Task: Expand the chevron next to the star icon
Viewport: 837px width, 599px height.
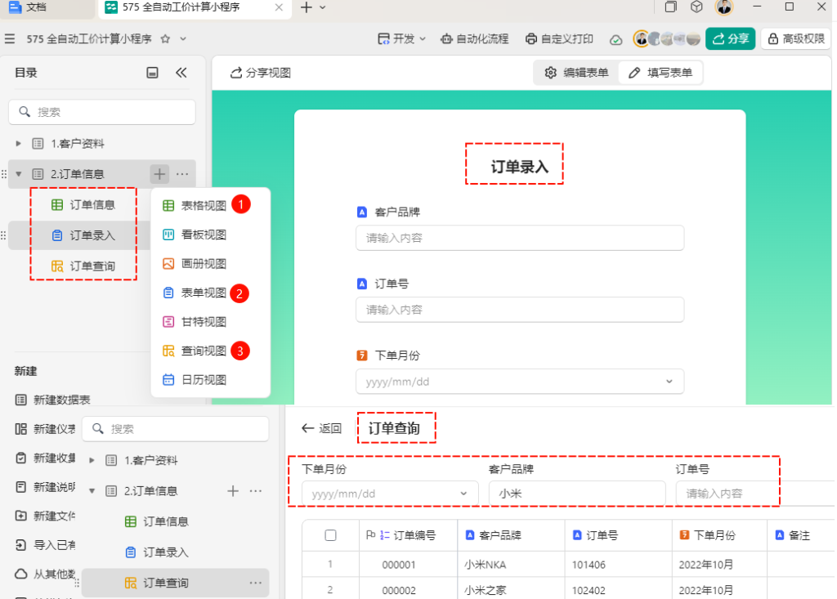Action: point(183,39)
